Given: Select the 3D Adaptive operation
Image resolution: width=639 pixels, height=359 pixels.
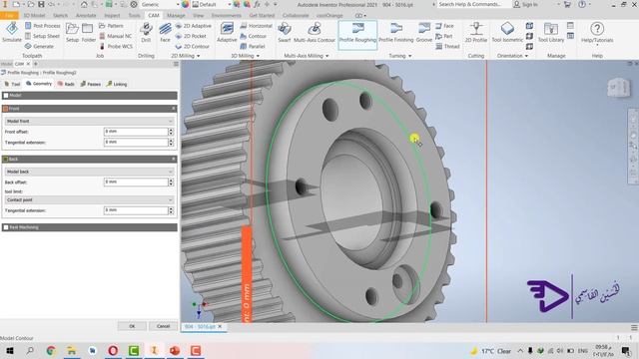Looking at the screenshot, I should pyautogui.click(x=227, y=32).
